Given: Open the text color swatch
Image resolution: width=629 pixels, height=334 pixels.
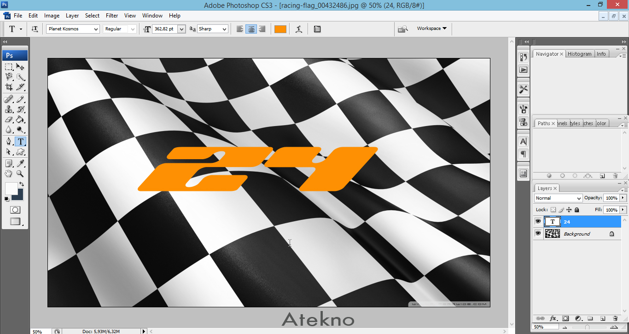Looking at the screenshot, I should (x=280, y=29).
